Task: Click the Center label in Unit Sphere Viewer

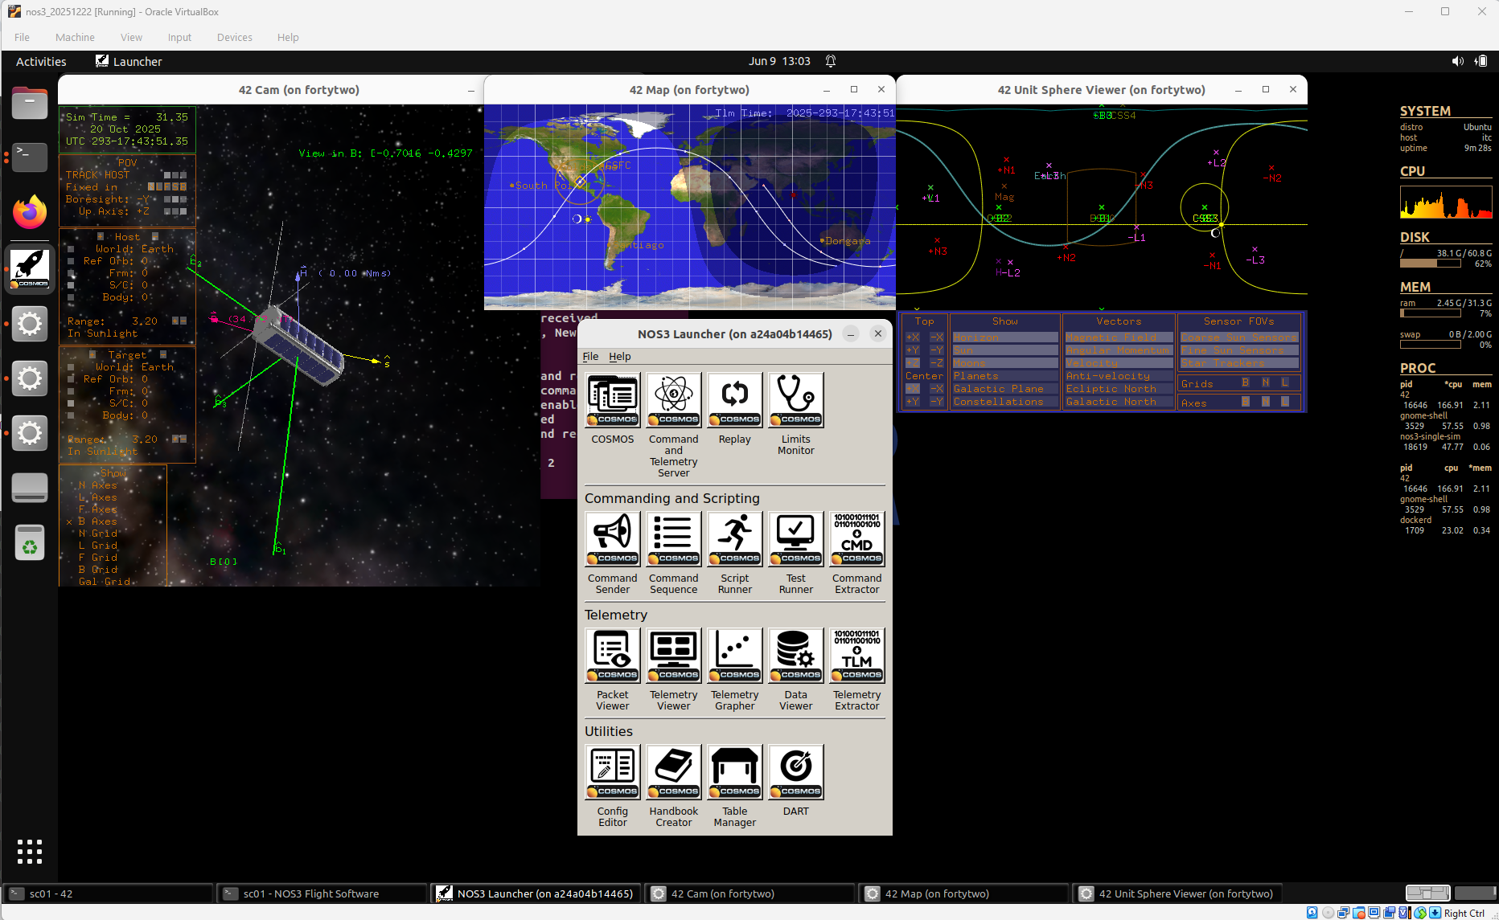Action: [924, 376]
